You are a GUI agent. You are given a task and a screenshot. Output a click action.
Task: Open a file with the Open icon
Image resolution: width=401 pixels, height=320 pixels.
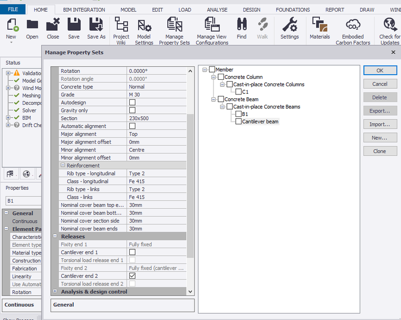[x=32, y=25]
